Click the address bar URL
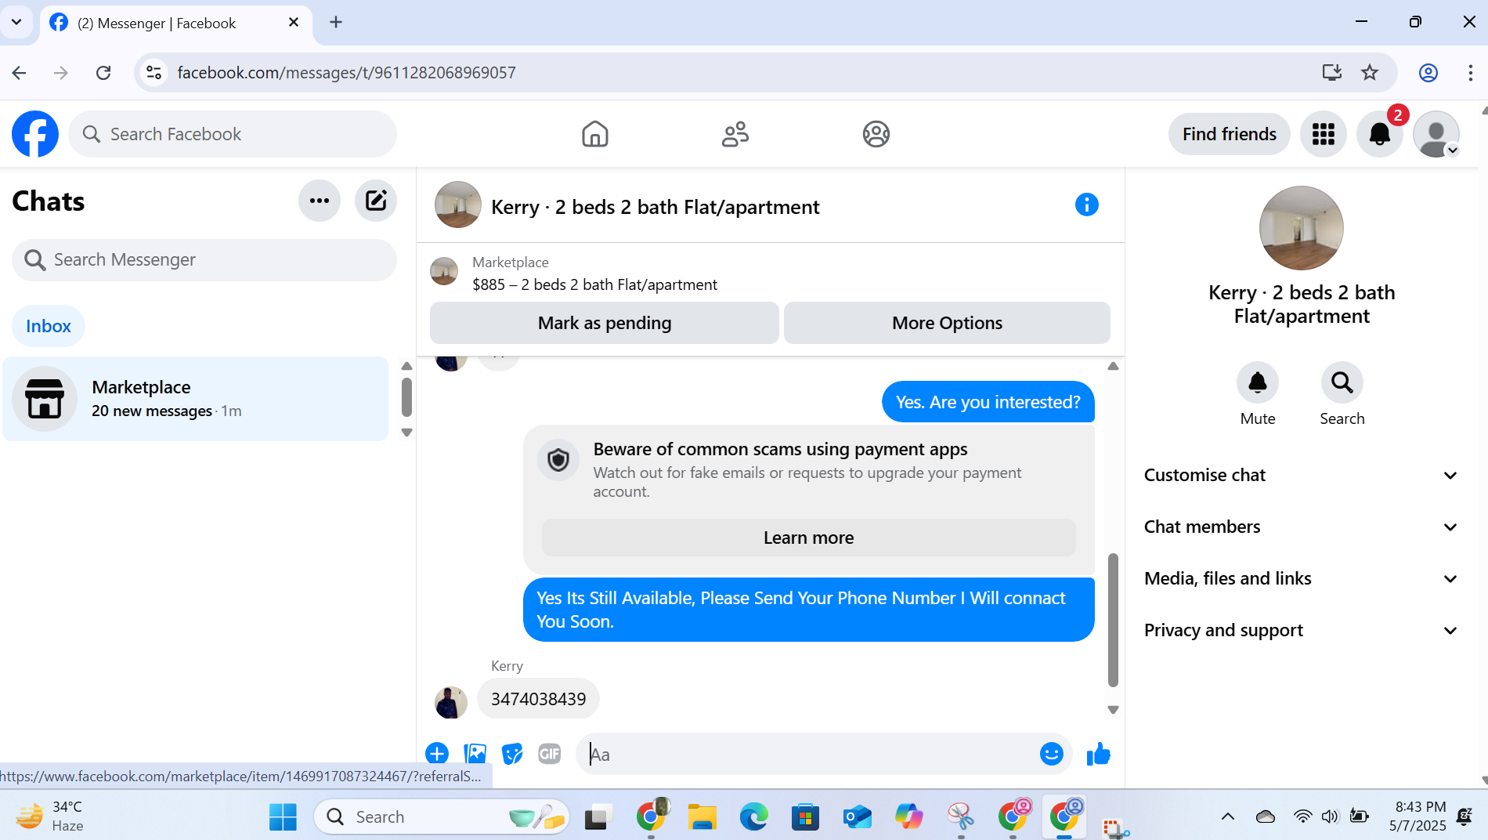 346,72
